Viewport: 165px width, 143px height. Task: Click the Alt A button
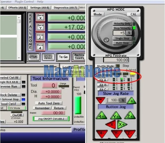[103, 80]
